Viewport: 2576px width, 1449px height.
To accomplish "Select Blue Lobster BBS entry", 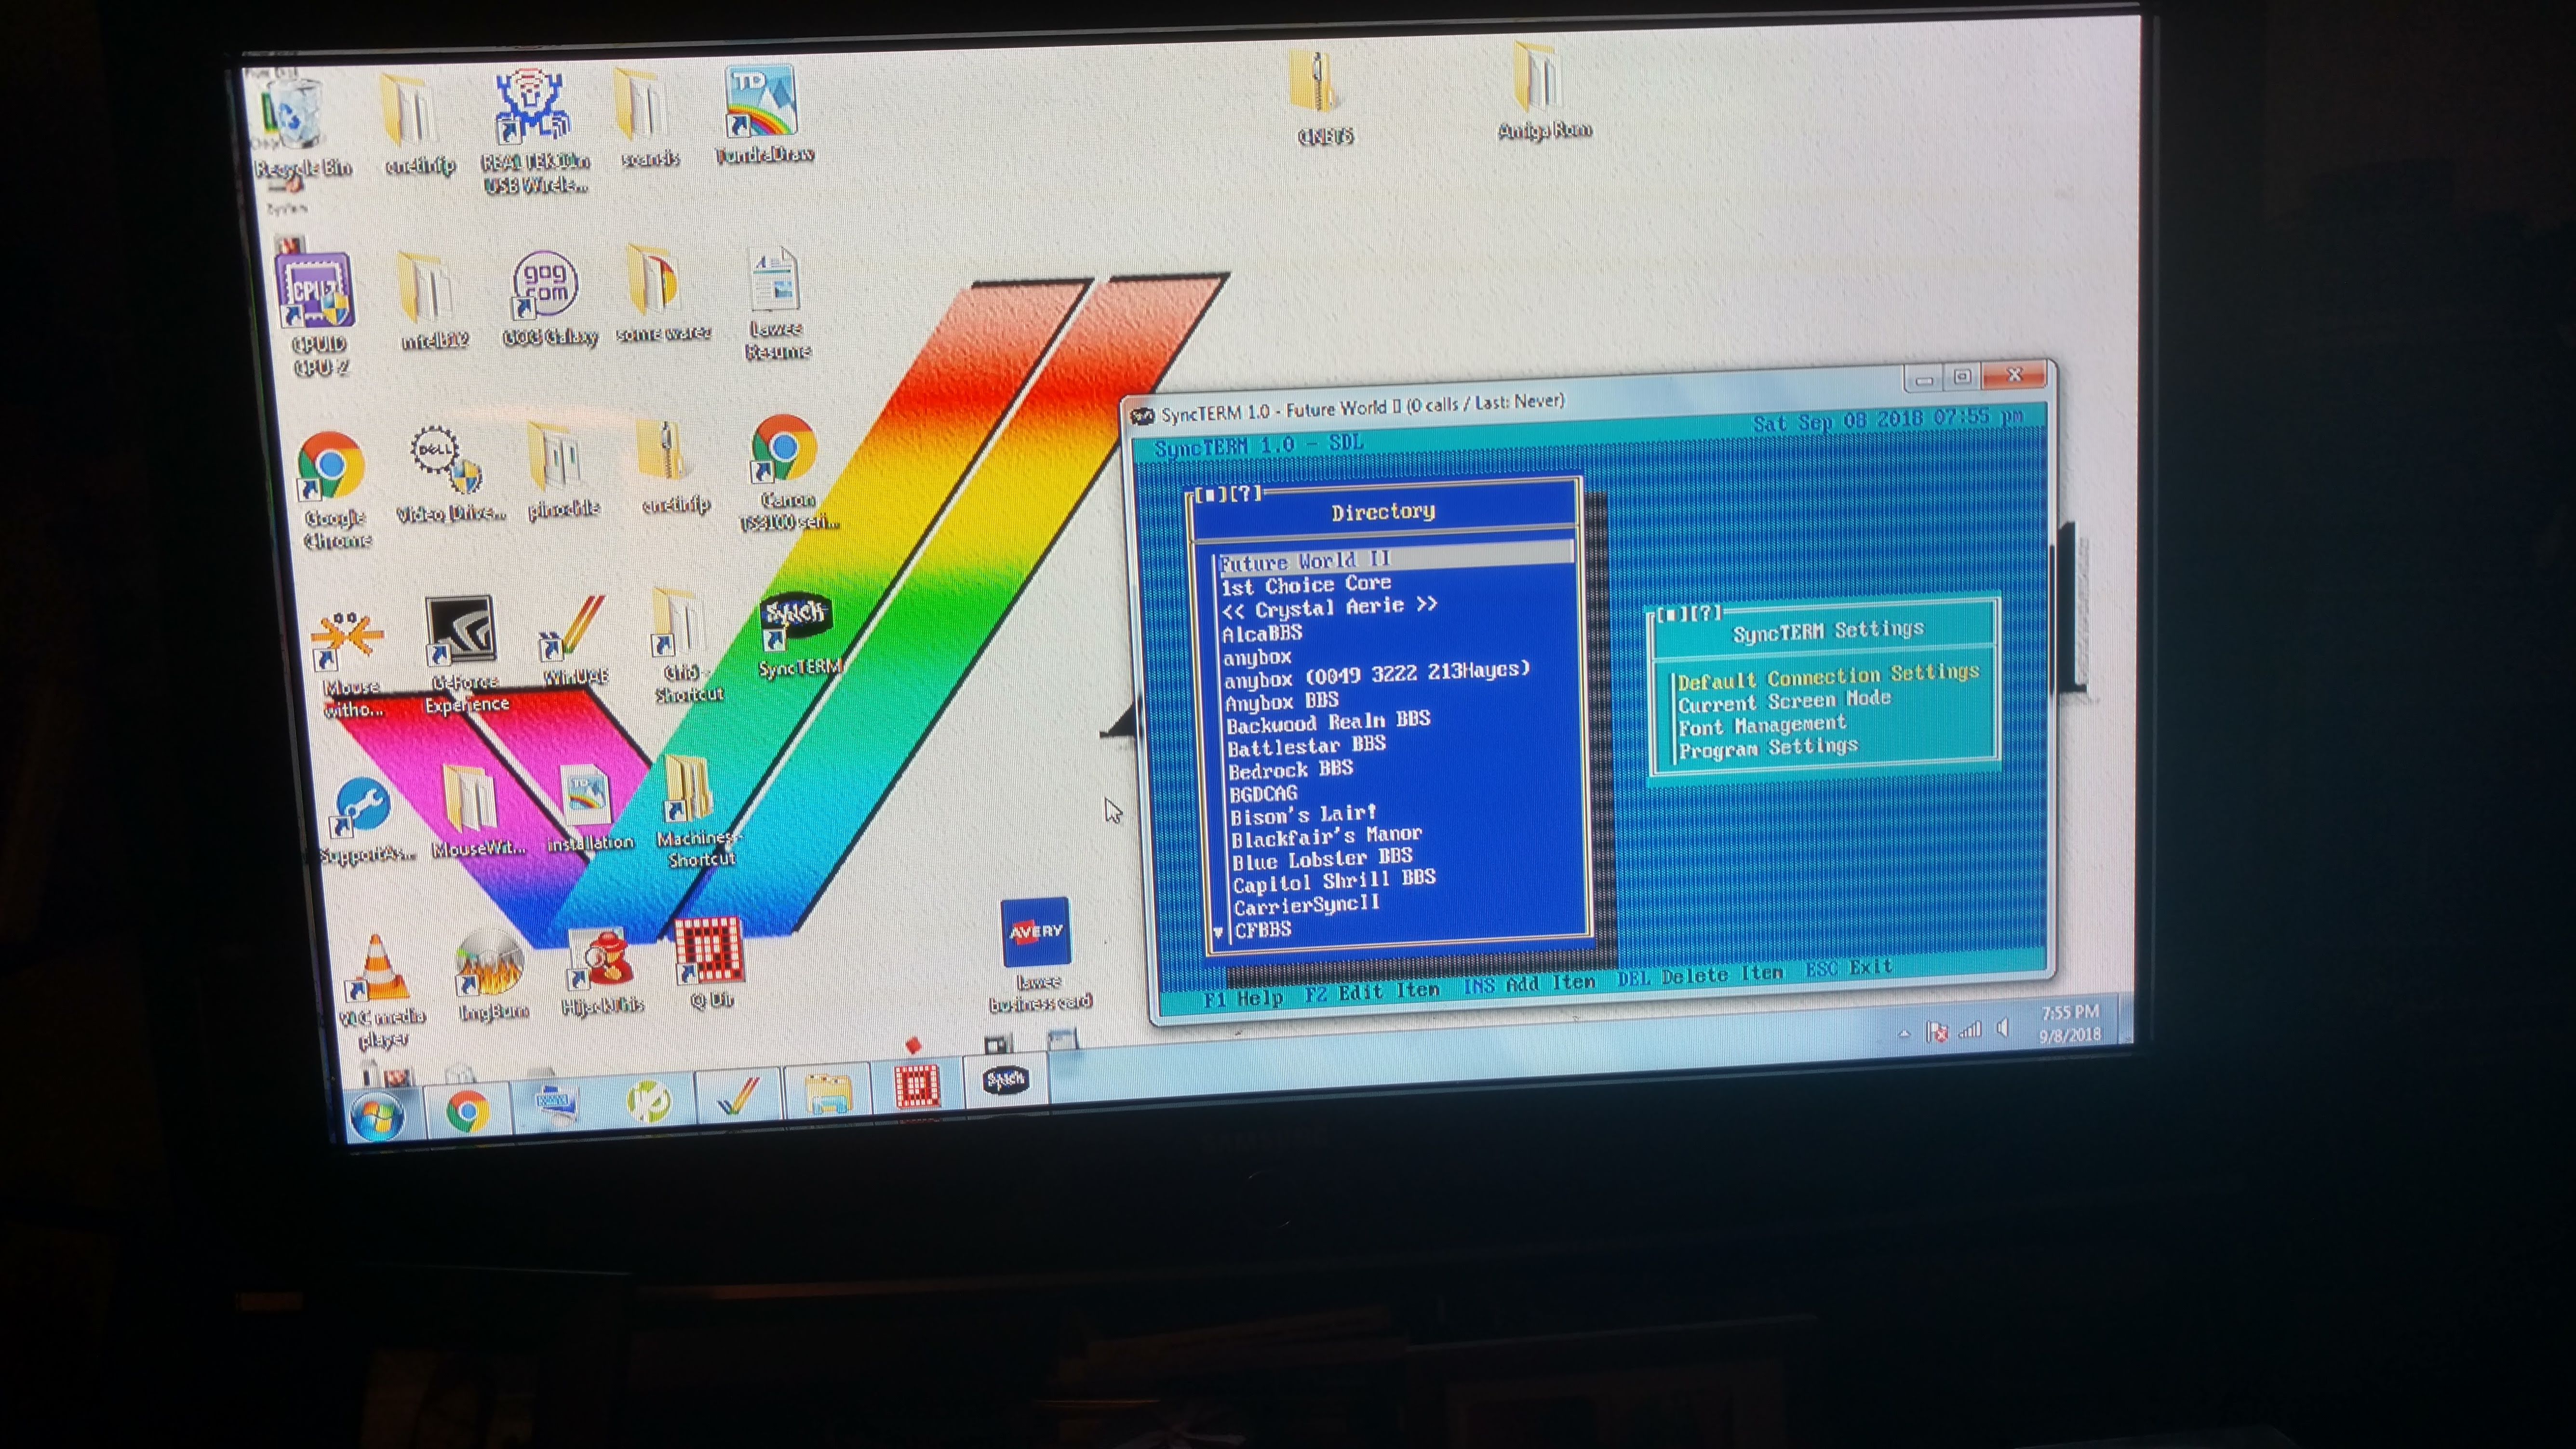I will tap(1322, 859).
